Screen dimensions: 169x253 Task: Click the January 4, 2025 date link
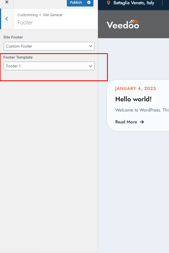click(135, 89)
